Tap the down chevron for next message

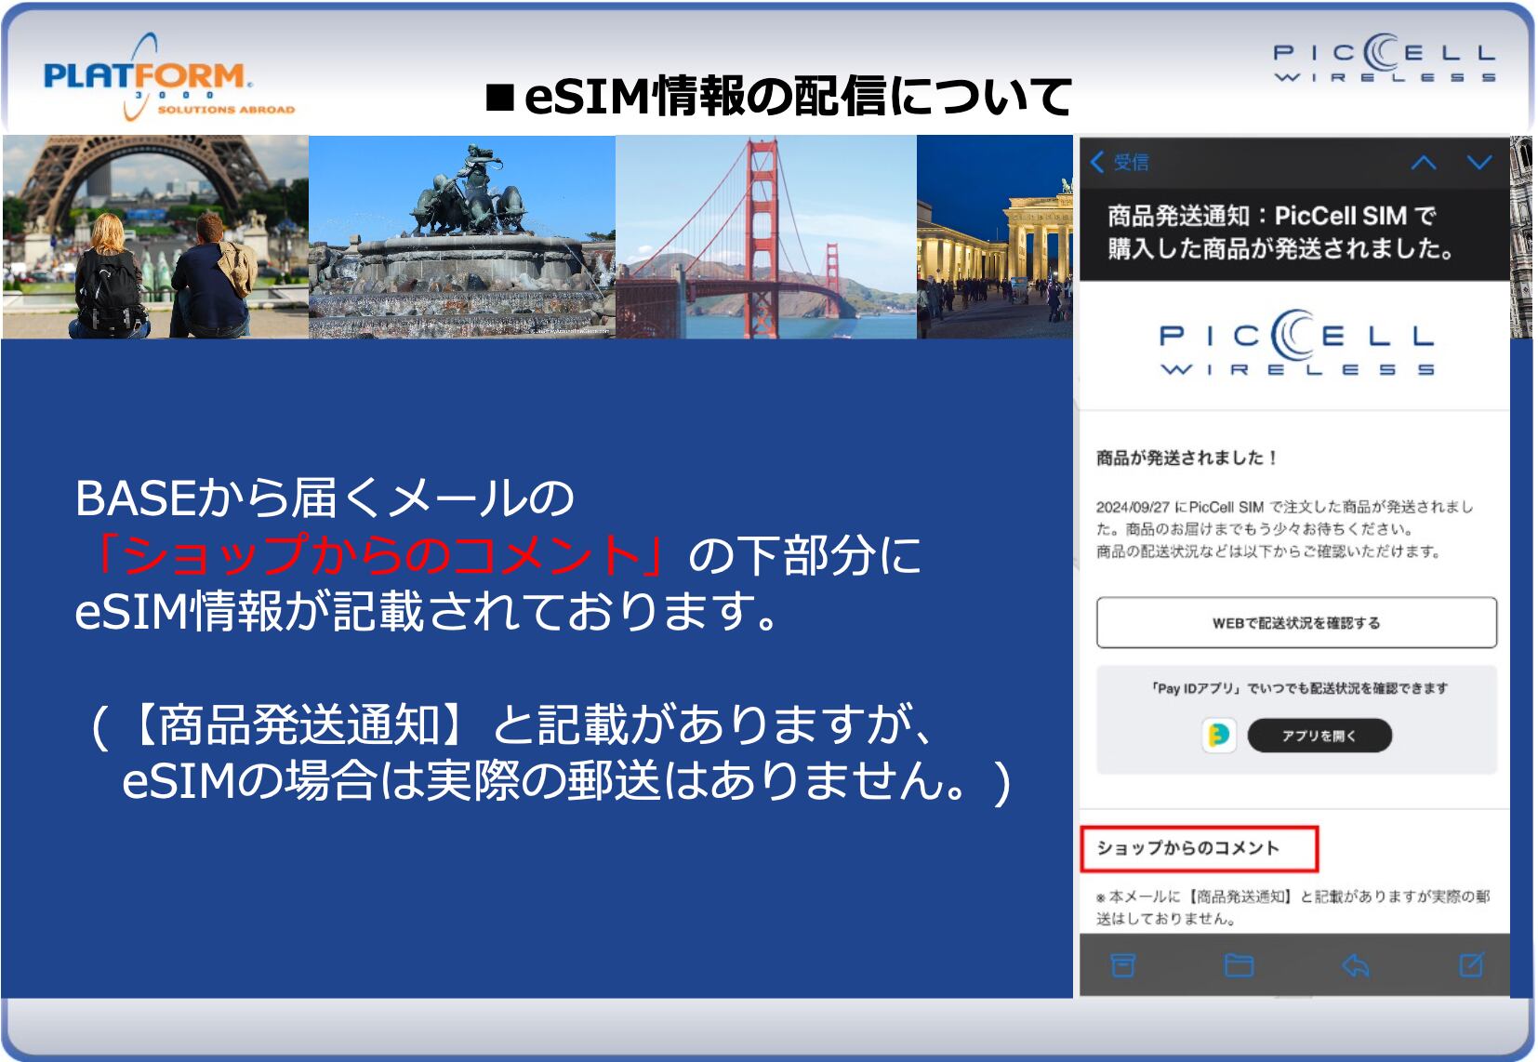1478,163
